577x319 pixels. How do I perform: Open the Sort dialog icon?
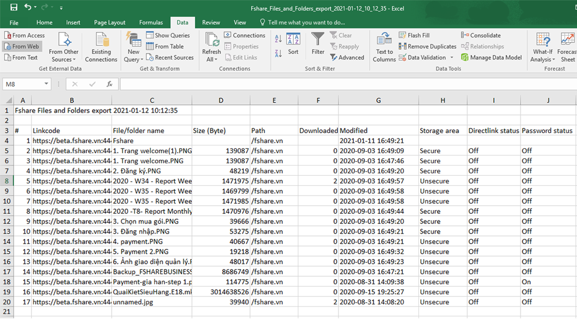click(293, 40)
